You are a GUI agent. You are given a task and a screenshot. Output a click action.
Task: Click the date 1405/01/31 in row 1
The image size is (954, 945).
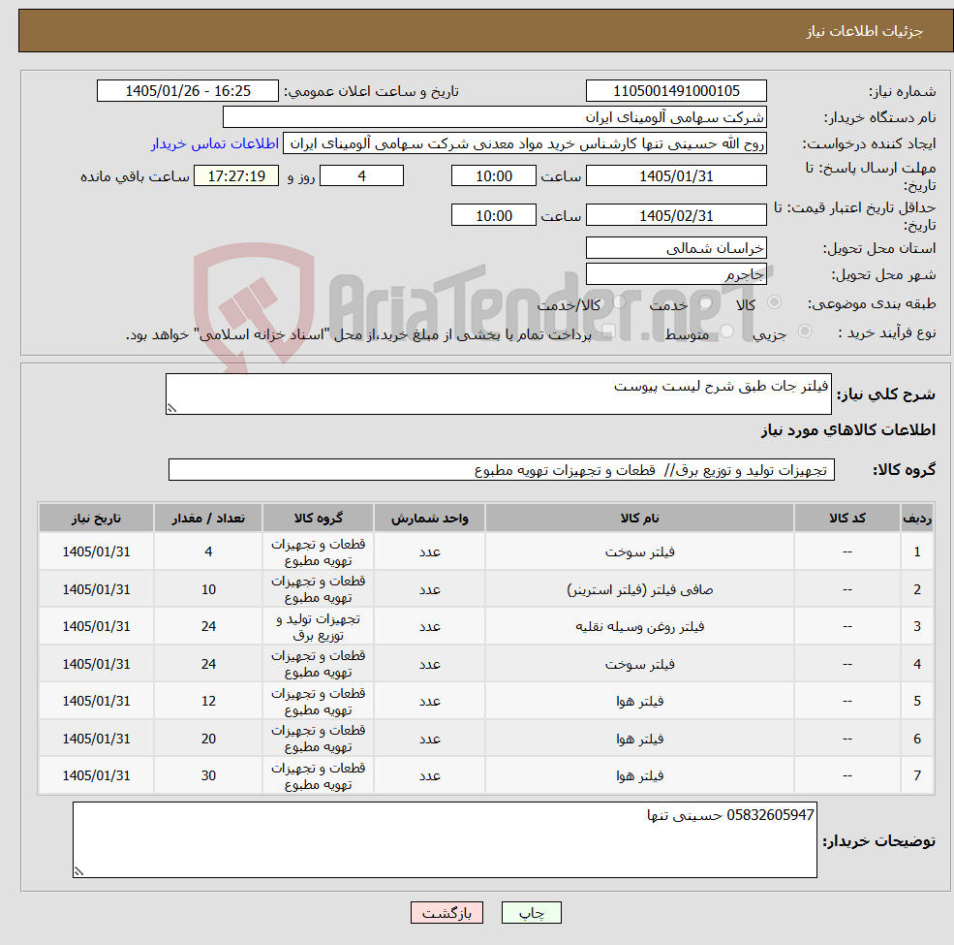click(x=96, y=551)
